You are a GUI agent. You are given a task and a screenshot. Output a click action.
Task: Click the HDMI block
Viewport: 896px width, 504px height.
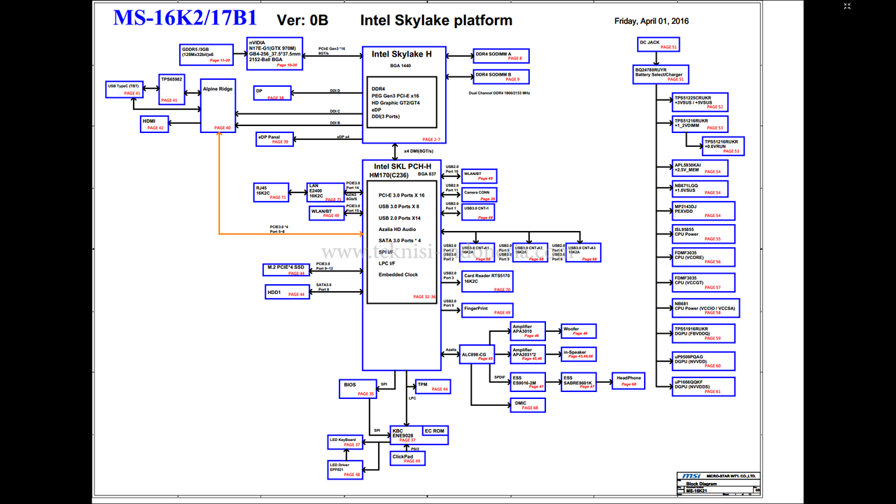click(155, 124)
